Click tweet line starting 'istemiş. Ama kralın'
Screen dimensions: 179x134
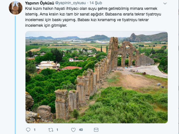pos(93,14)
